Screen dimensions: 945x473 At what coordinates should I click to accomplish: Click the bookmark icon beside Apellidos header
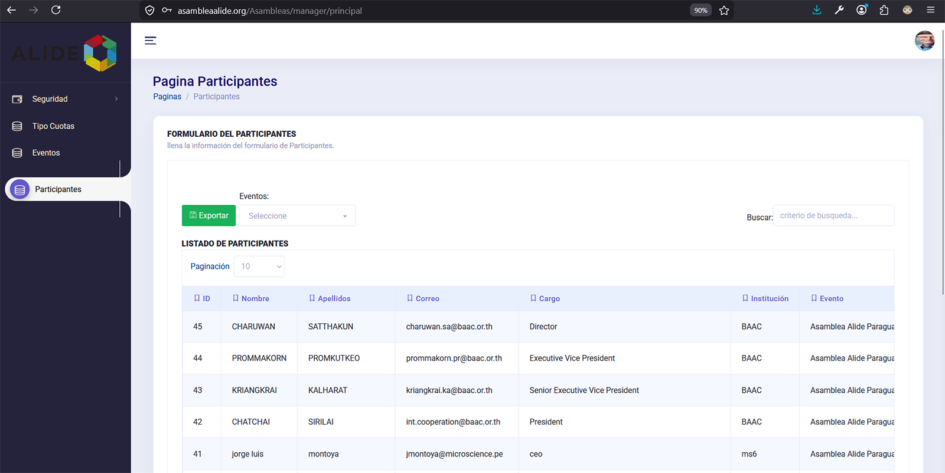click(x=312, y=298)
